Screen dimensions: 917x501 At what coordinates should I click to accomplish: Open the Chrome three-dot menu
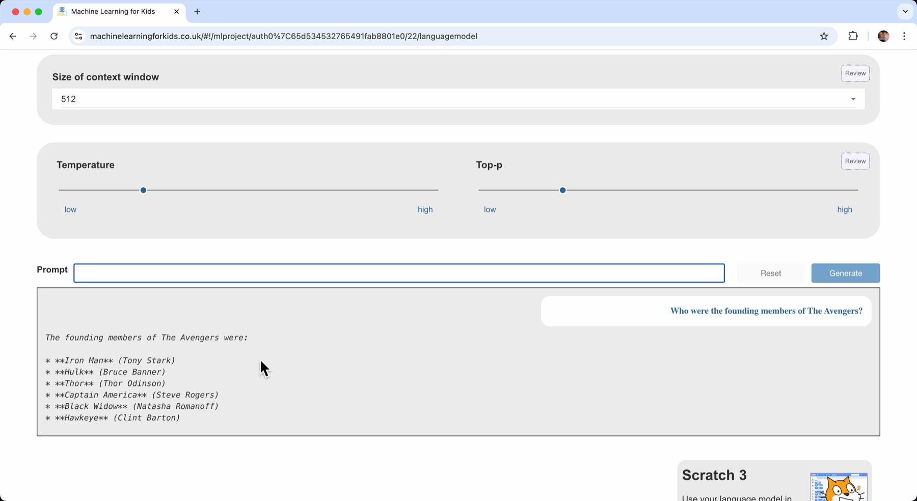[904, 36]
